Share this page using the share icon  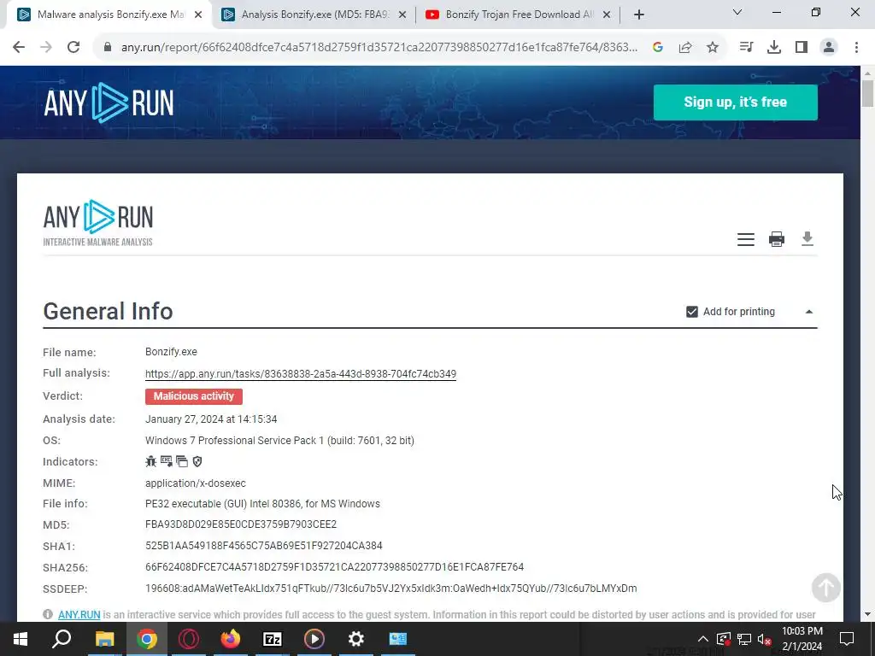[685, 48]
